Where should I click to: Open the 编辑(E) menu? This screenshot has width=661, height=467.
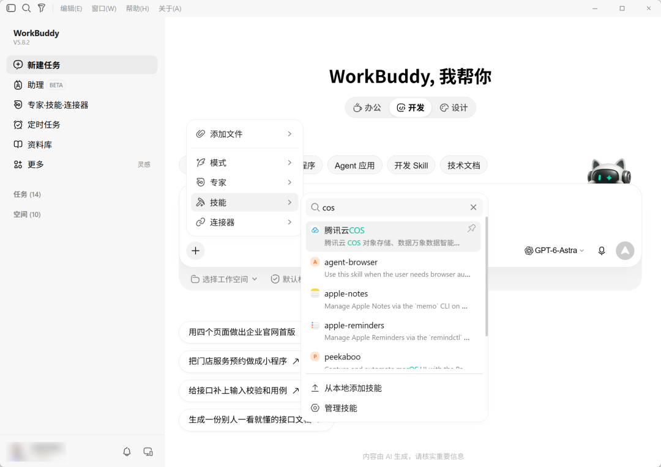point(71,9)
